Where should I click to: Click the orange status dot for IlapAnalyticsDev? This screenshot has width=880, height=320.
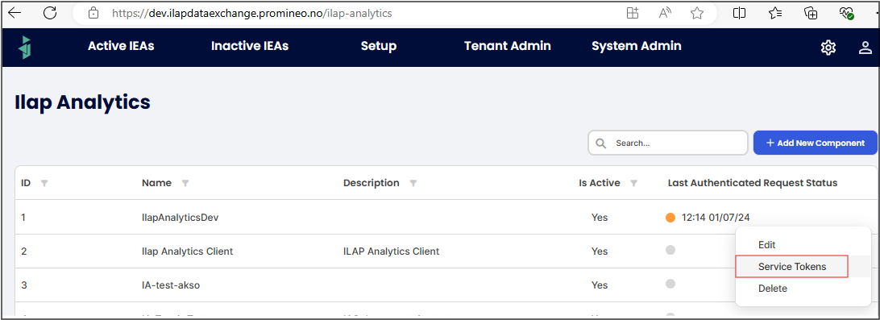click(670, 218)
